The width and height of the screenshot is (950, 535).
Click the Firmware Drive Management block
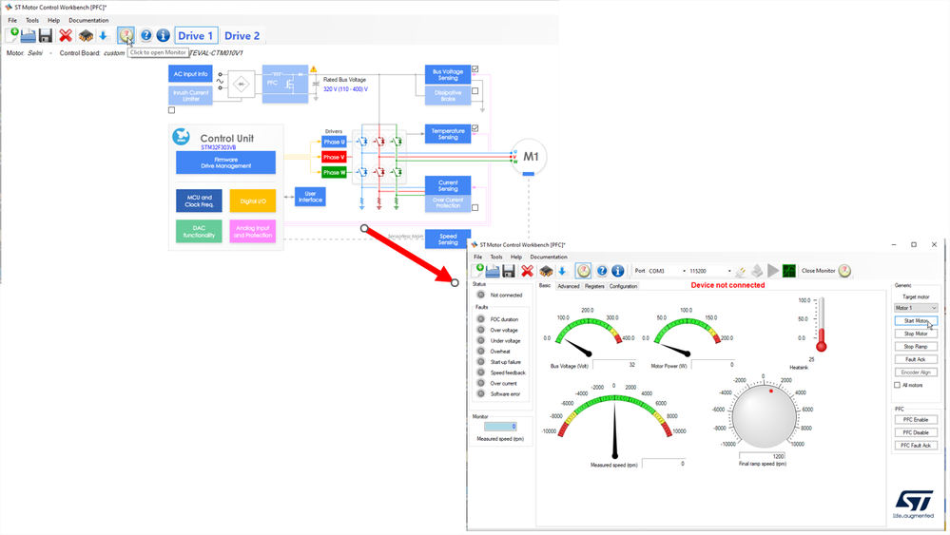point(225,162)
